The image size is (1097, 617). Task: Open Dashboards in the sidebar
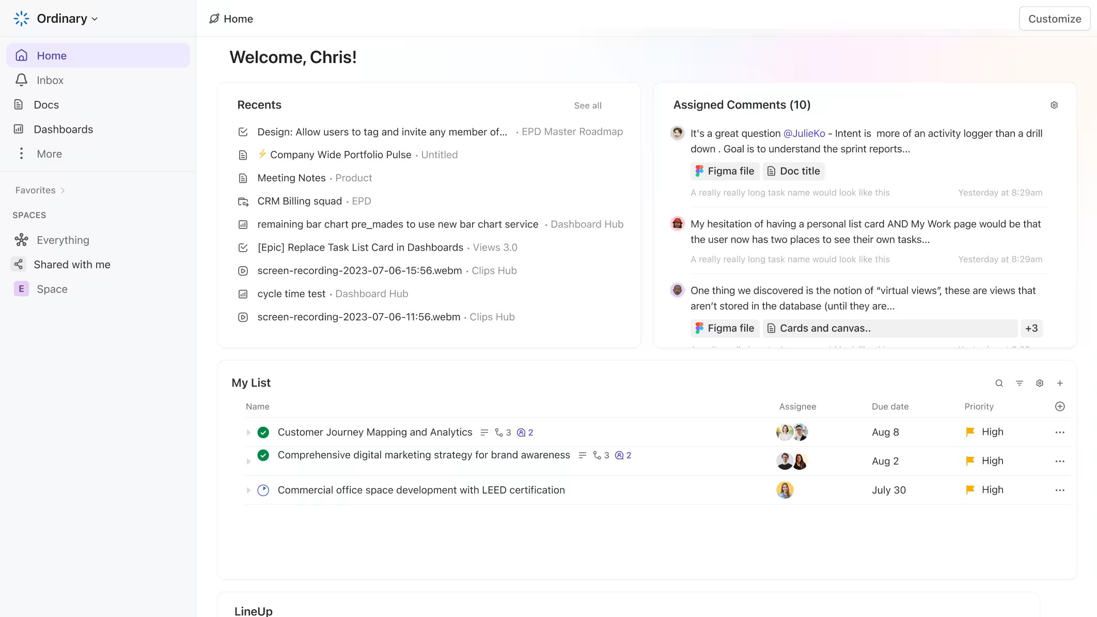[63, 129]
